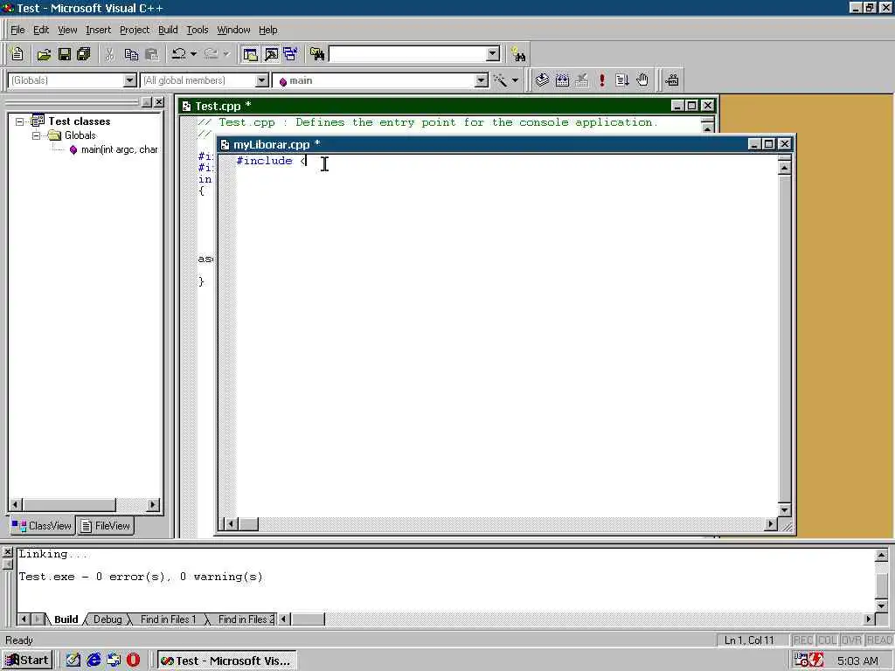Open a file via toolbar folder icon
Screen dimensions: 895x671
[44, 54]
